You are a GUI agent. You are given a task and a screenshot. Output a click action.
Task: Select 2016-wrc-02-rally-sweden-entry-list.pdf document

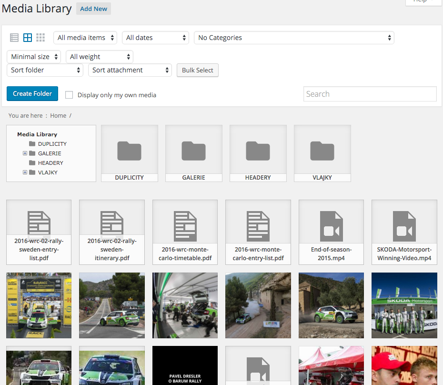coord(39,233)
